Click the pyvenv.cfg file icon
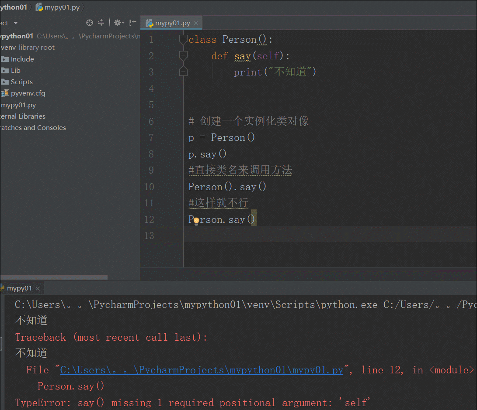Viewport: 477px width, 410px height. (x=5, y=93)
